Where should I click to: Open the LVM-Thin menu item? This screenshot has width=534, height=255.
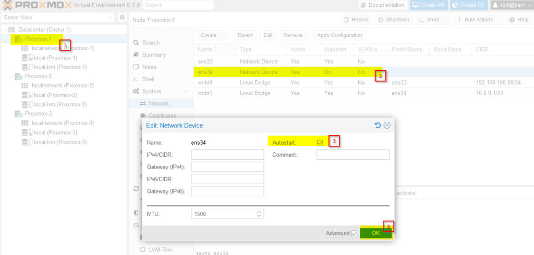[161, 250]
